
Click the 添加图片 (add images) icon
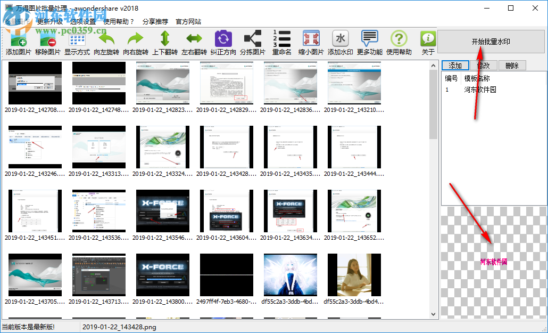point(19,40)
